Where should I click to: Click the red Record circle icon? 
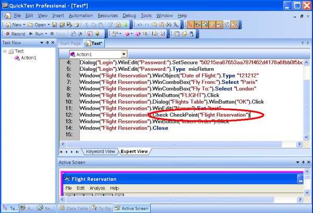point(8,34)
